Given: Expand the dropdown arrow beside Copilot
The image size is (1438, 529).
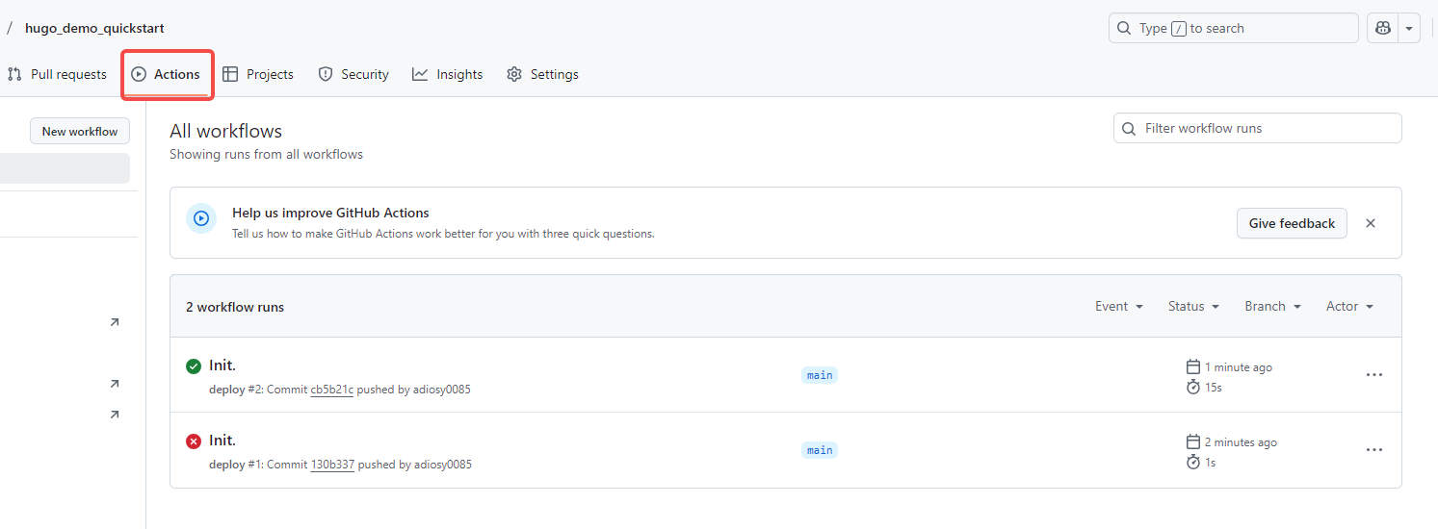Looking at the screenshot, I should click(1410, 28).
